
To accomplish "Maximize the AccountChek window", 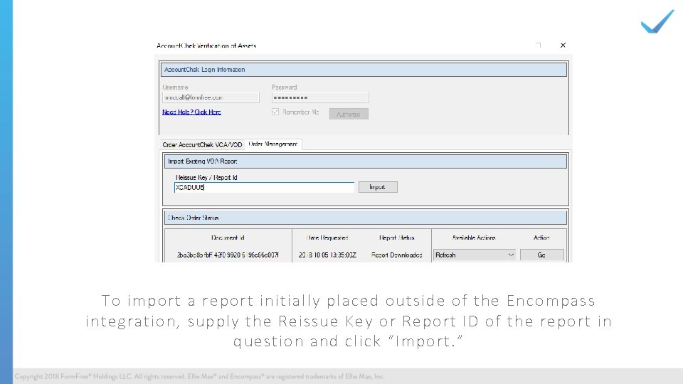I will 539,46.
